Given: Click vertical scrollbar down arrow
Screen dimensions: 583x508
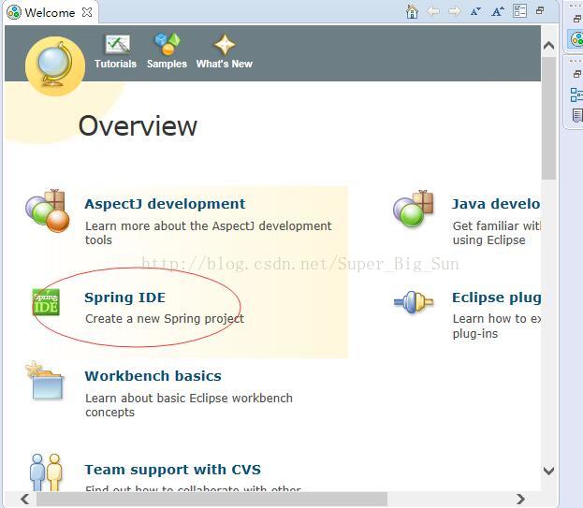Looking at the screenshot, I should pos(548,471).
